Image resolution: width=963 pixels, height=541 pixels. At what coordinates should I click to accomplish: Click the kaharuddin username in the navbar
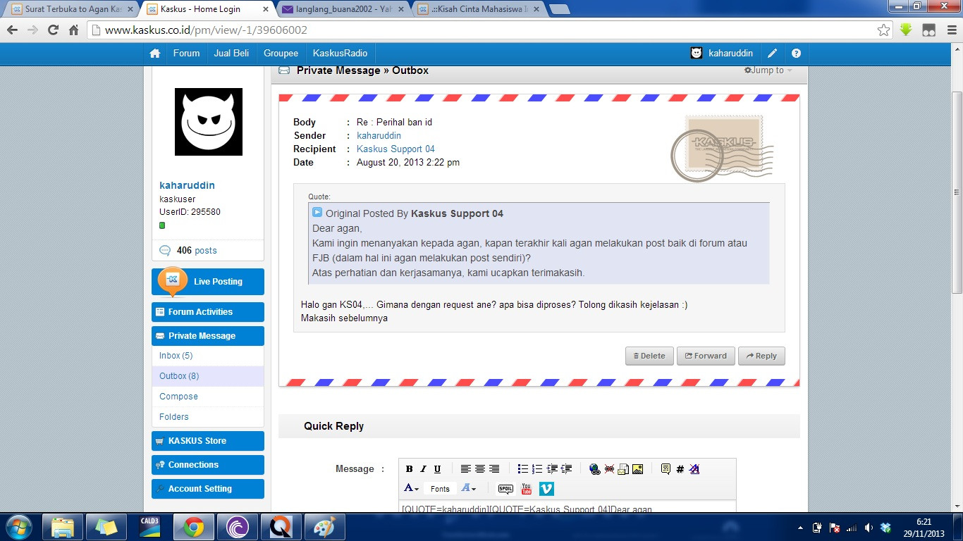[730, 54]
